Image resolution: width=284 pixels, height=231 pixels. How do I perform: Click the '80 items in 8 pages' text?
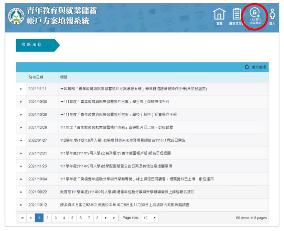251,218
